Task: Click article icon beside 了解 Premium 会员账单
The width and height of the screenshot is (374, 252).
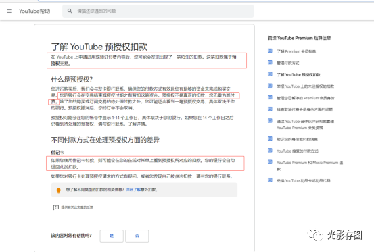Action: (x=270, y=51)
